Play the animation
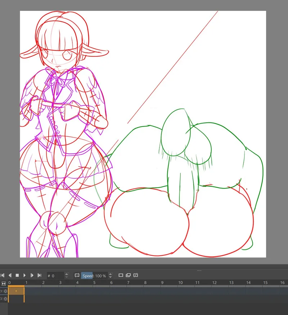288x315 pixels. [24, 275]
